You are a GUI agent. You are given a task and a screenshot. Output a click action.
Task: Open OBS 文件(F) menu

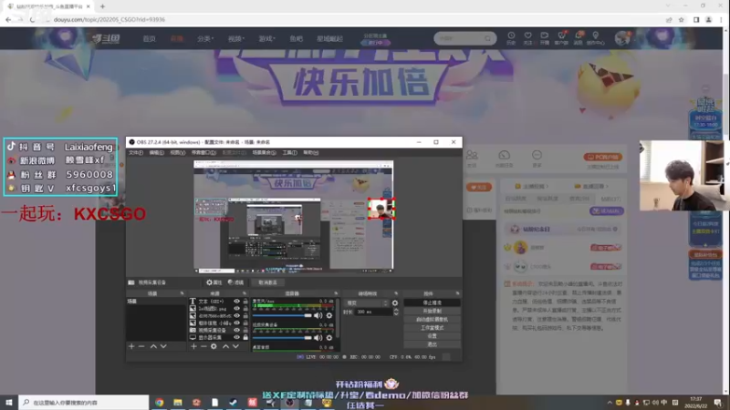pos(135,153)
